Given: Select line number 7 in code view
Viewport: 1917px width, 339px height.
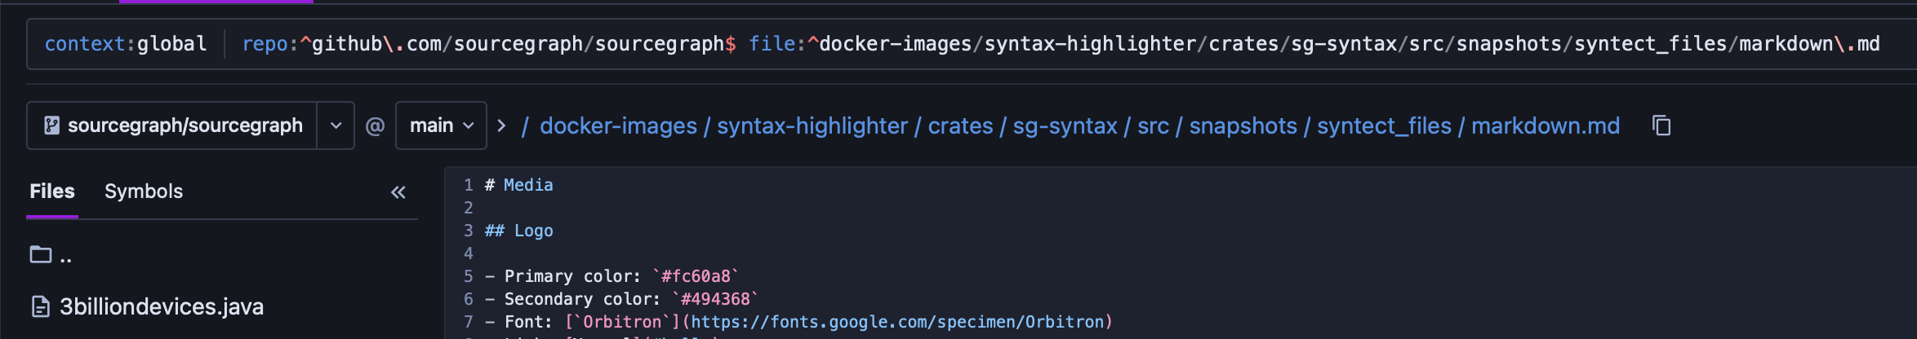Looking at the screenshot, I should click(469, 322).
